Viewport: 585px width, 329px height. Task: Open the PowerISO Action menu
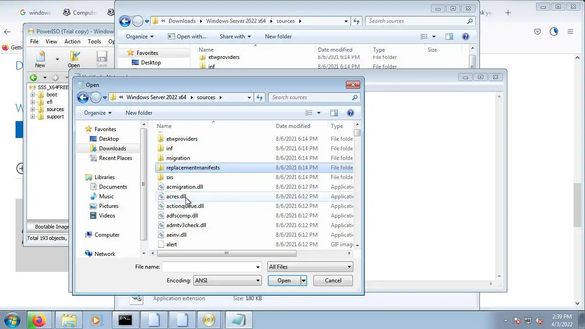pyautogui.click(x=72, y=42)
